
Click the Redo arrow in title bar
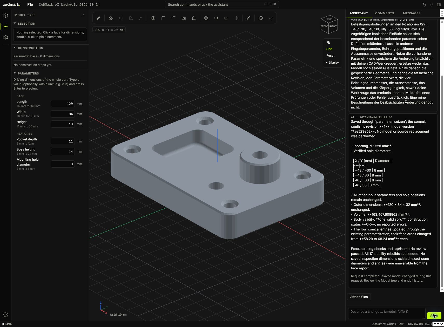(x=432, y=5)
